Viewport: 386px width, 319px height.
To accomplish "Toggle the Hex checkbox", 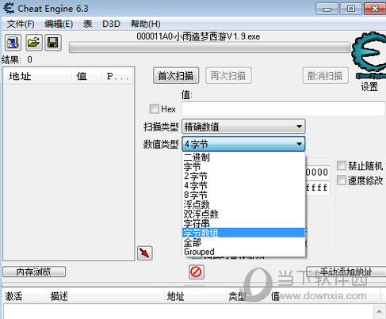I will pos(155,108).
